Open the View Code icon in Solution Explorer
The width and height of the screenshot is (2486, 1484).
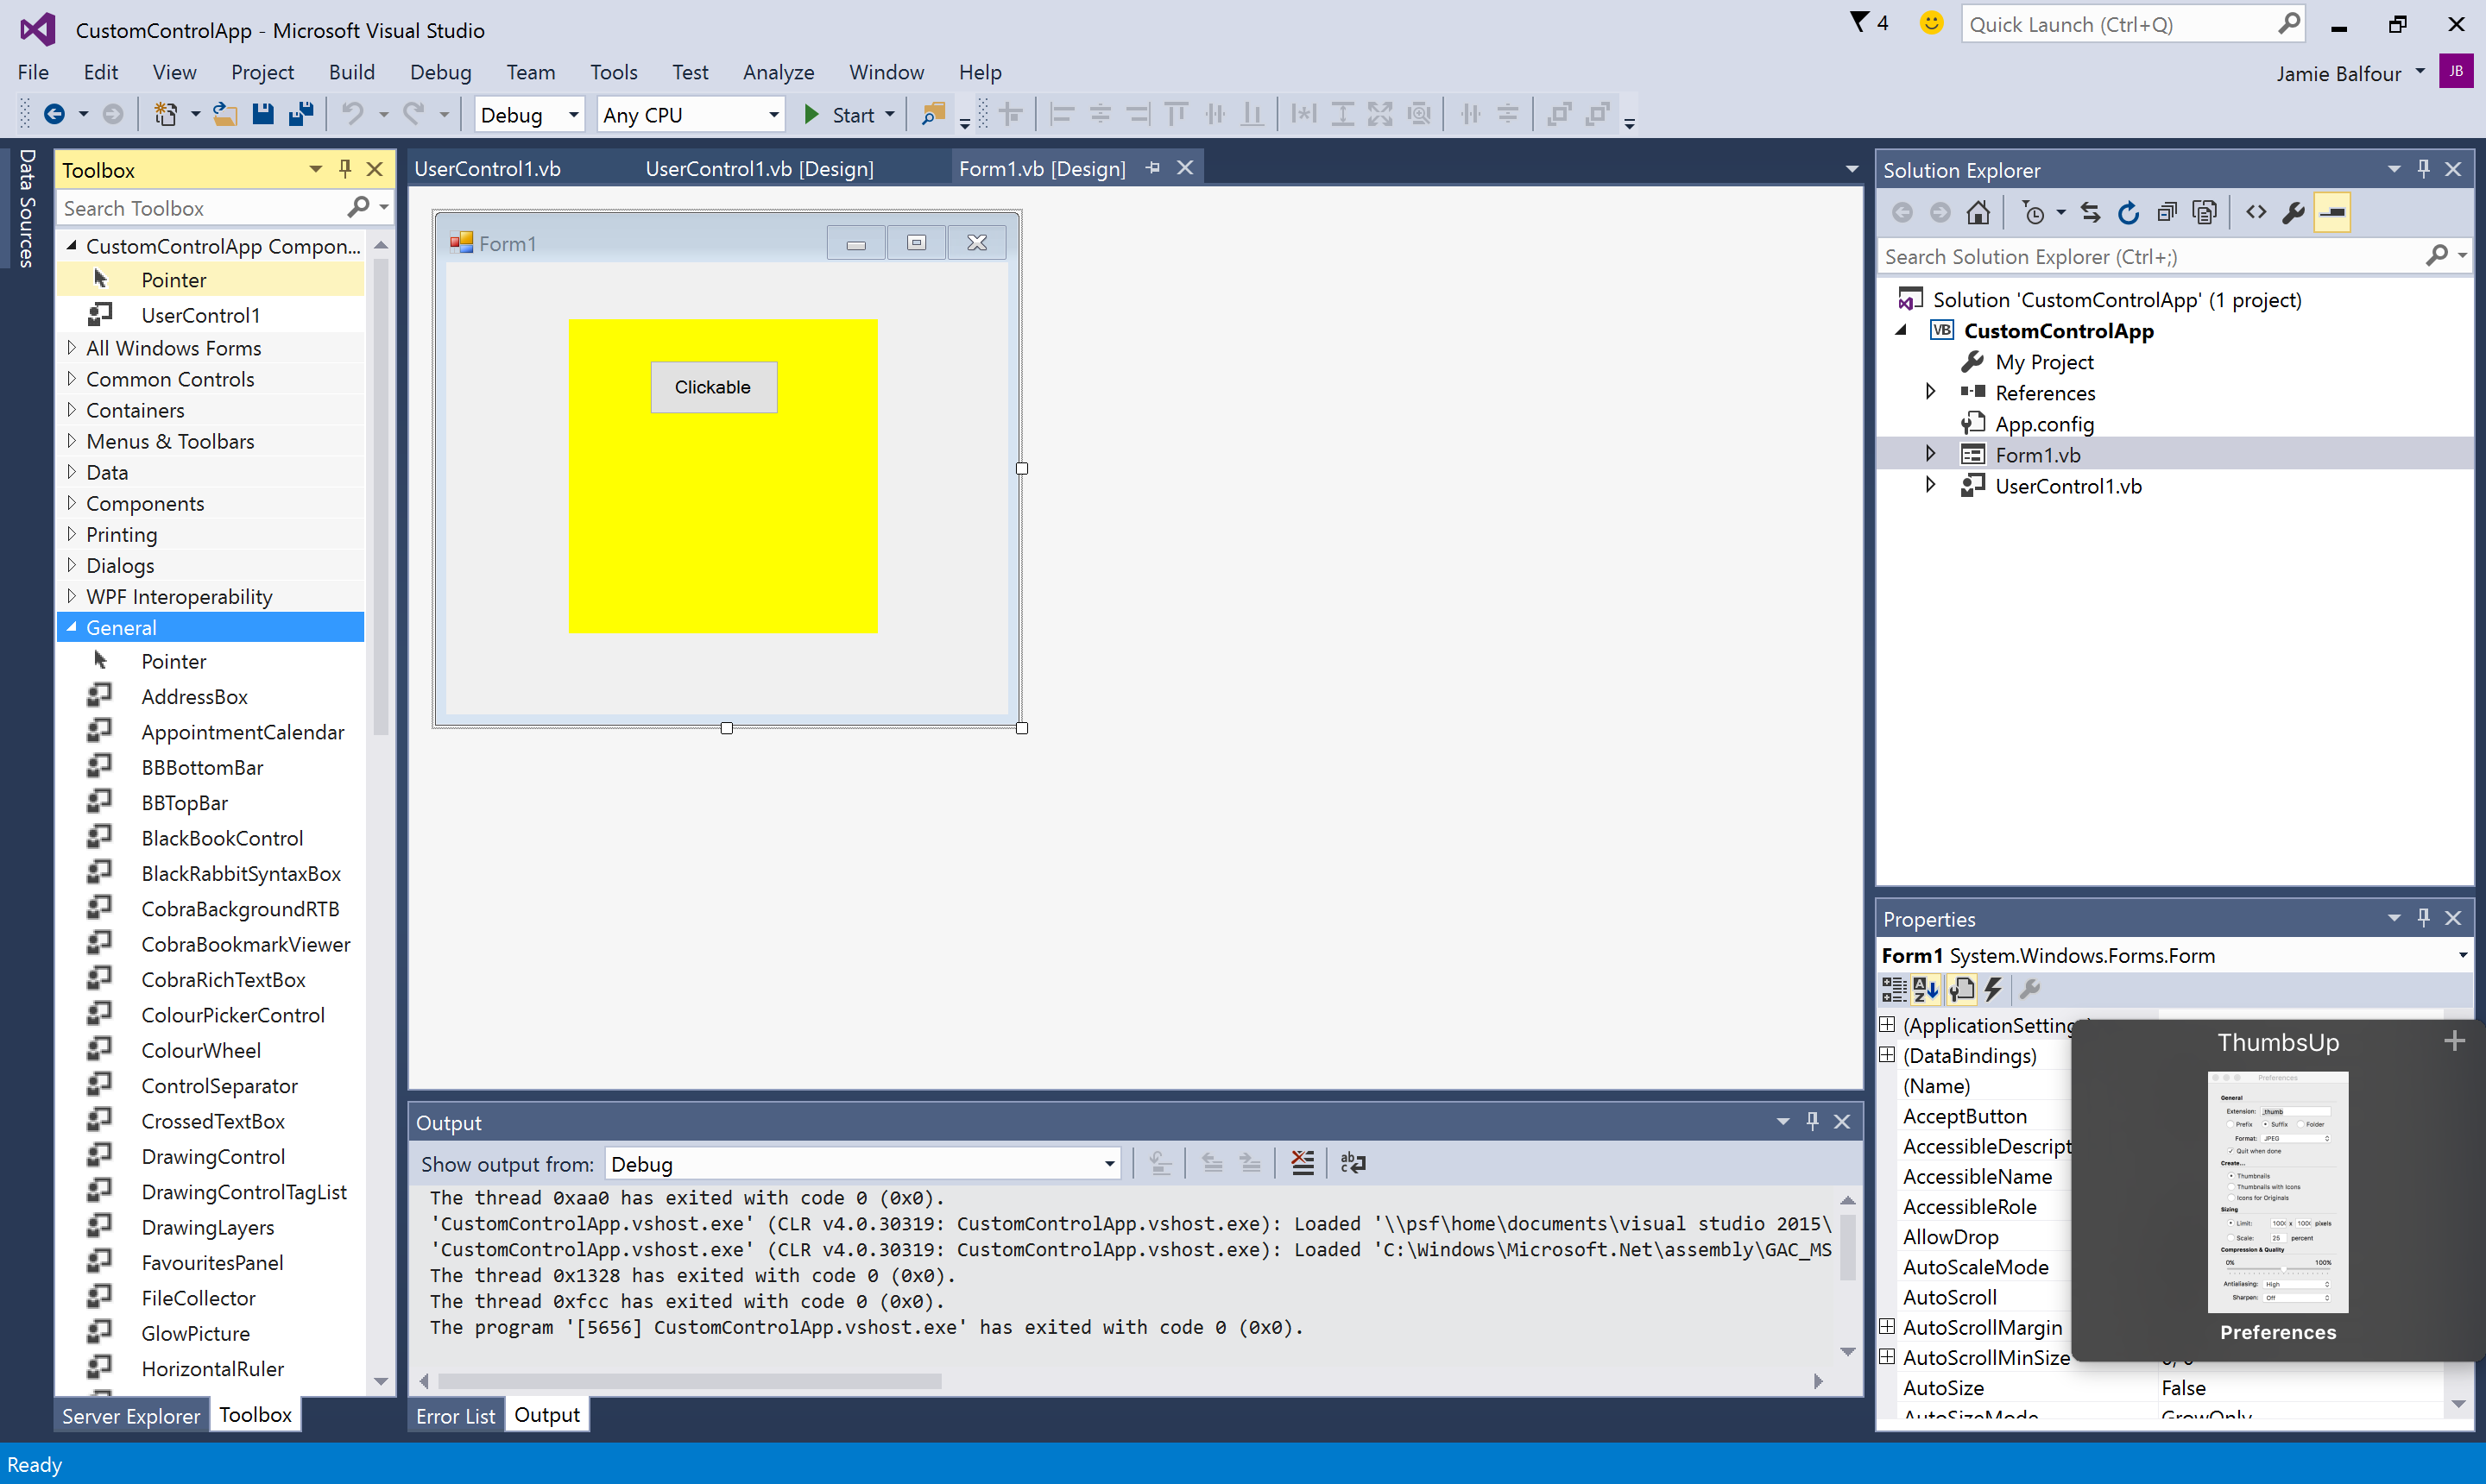2256,212
